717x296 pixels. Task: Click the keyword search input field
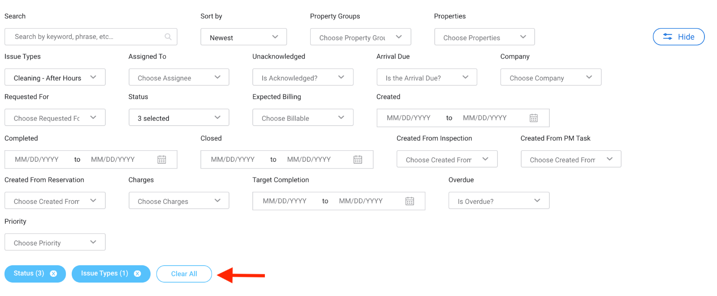point(91,37)
